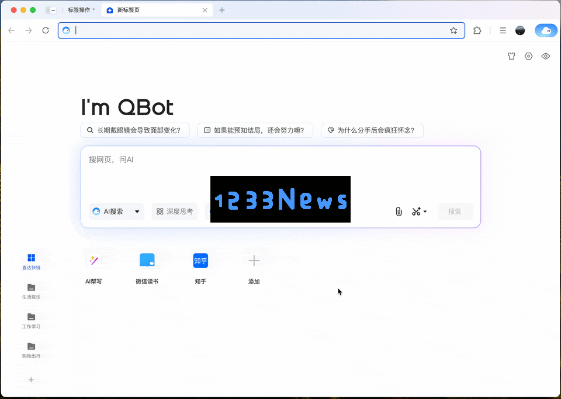
Task: Open the 标签操作 dropdown
Action: (x=82, y=10)
